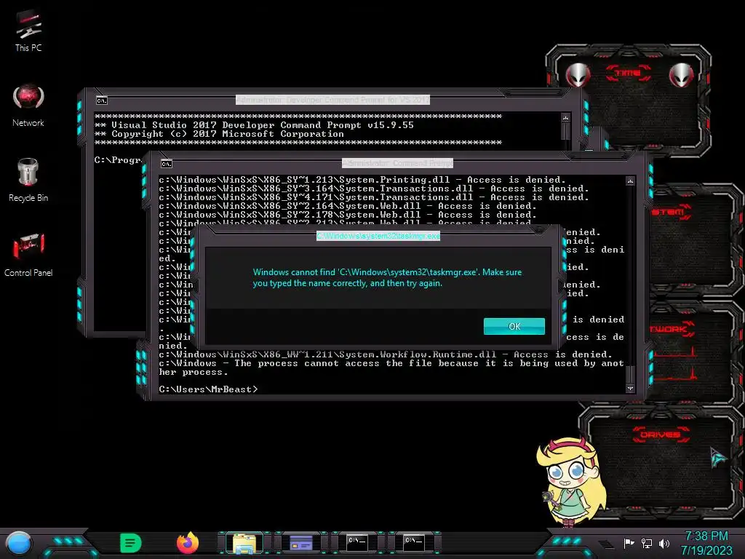Image resolution: width=745 pixels, height=559 pixels.
Task: Click the TIME gadget label
Action: pyautogui.click(x=628, y=73)
